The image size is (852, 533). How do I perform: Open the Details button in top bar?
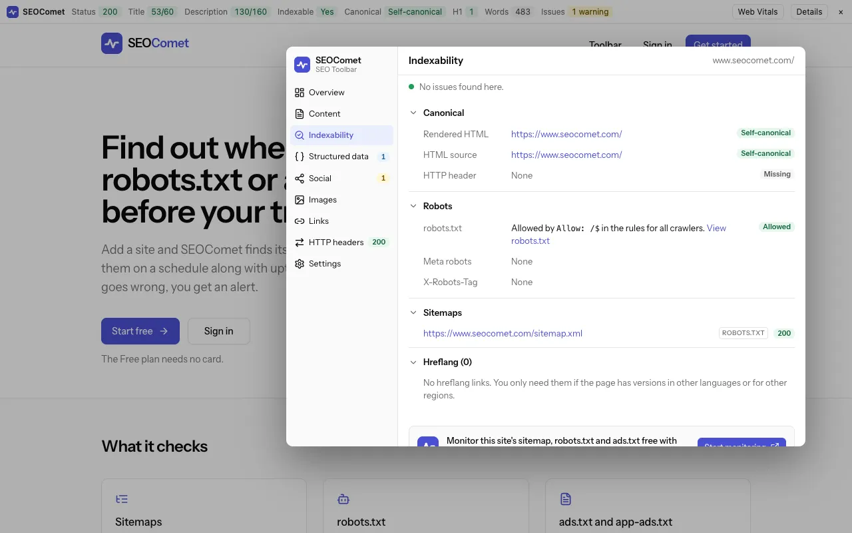pyautogui.click(x=809, y=12)
